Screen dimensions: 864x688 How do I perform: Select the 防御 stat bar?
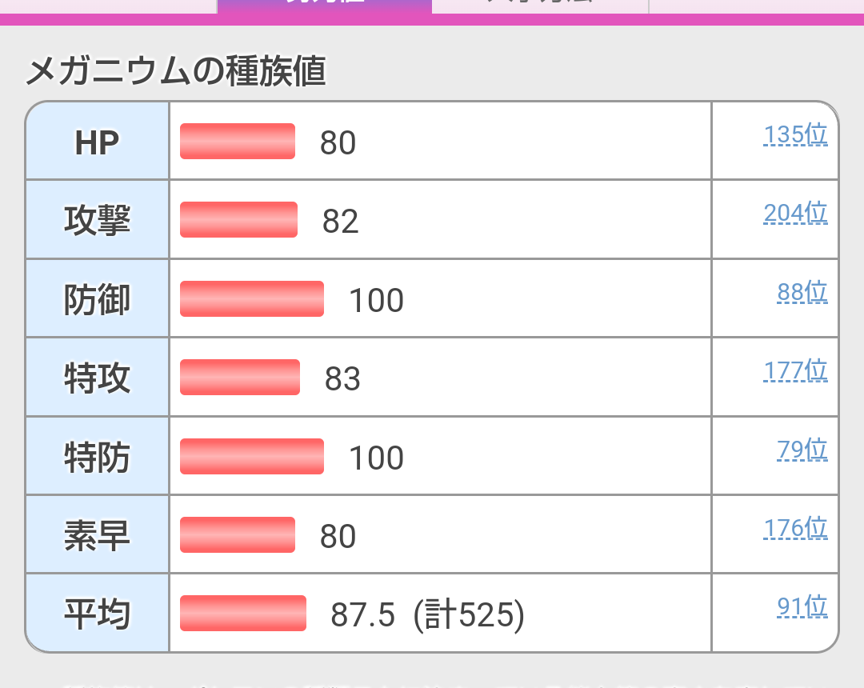[x=252, y=298]
